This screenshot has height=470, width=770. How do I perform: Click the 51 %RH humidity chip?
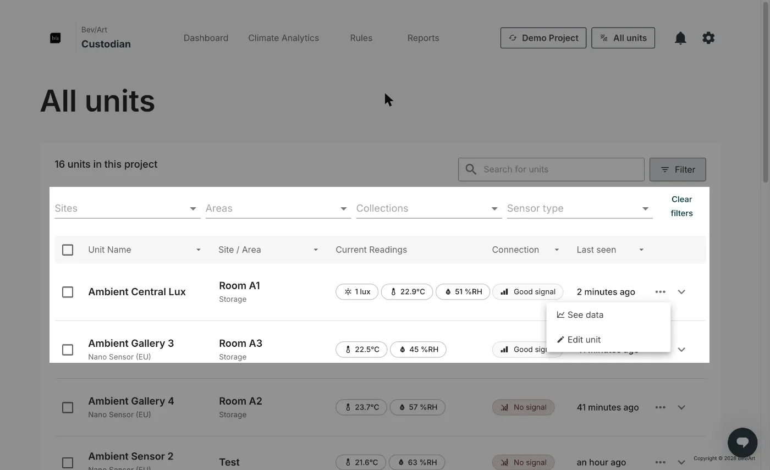(x=463, y=292)
